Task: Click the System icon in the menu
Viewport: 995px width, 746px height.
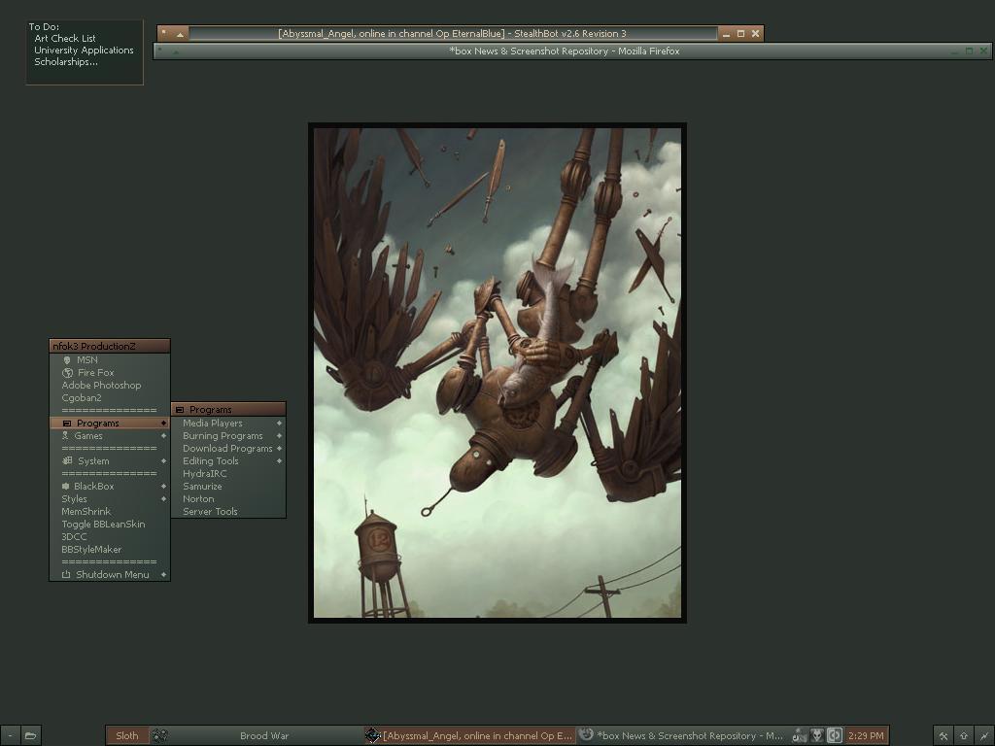Action: (x=67, y=461)
